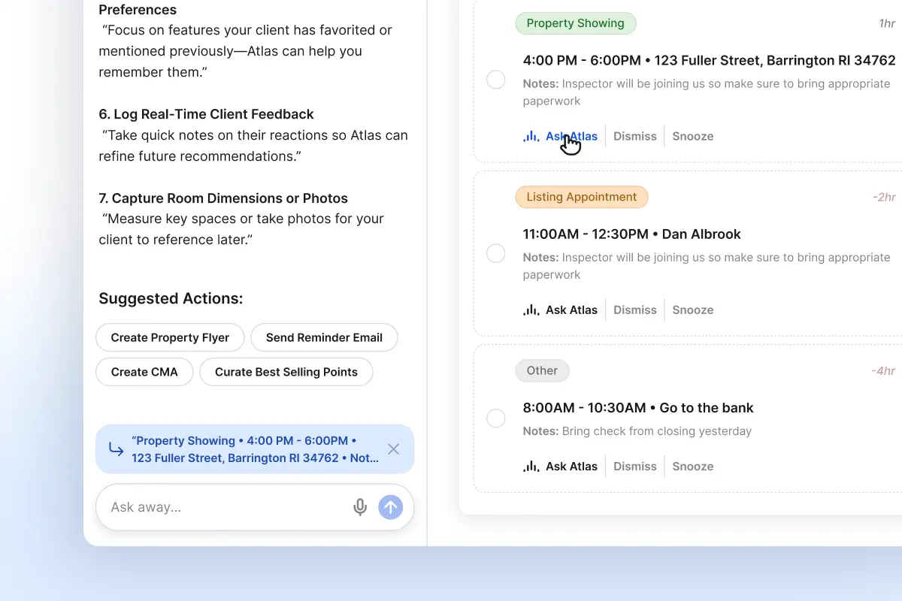Image resolution: width=902 pixels, height=601 pixels.
Task: Choose the Send Reminder Email action
Action: pyautogui.click(x=324, y=337)
